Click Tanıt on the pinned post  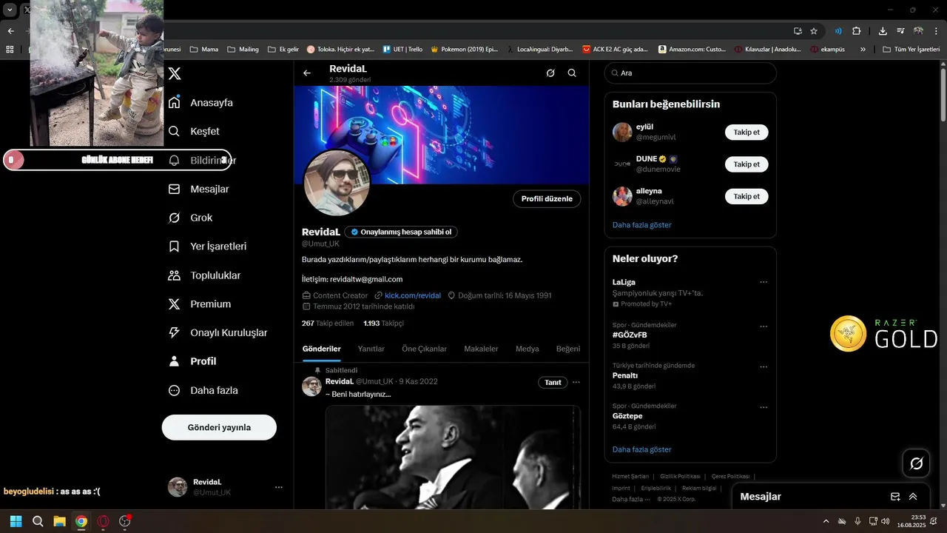click(x=553, y=383)
